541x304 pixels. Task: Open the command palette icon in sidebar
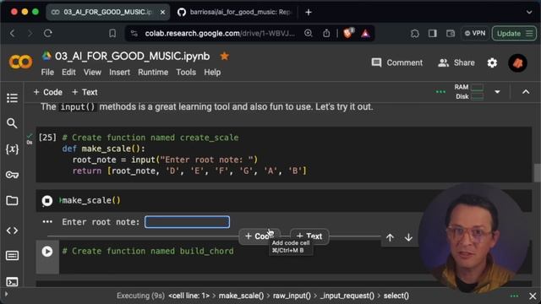pos(12,256)
